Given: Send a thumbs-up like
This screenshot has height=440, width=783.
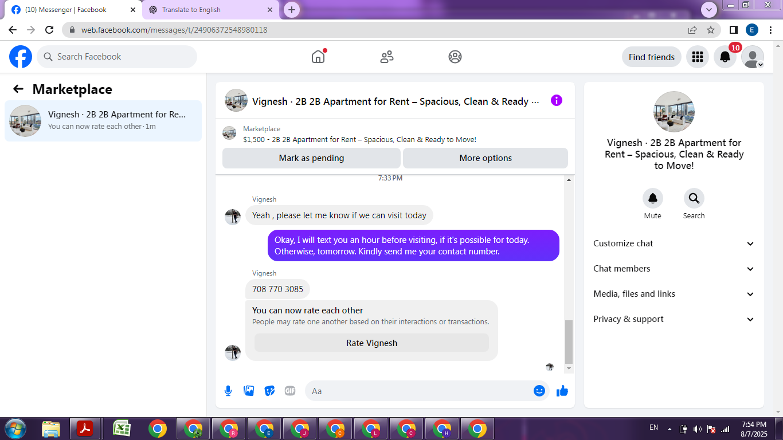Looking at the screenshot, I should coord(562,391).
